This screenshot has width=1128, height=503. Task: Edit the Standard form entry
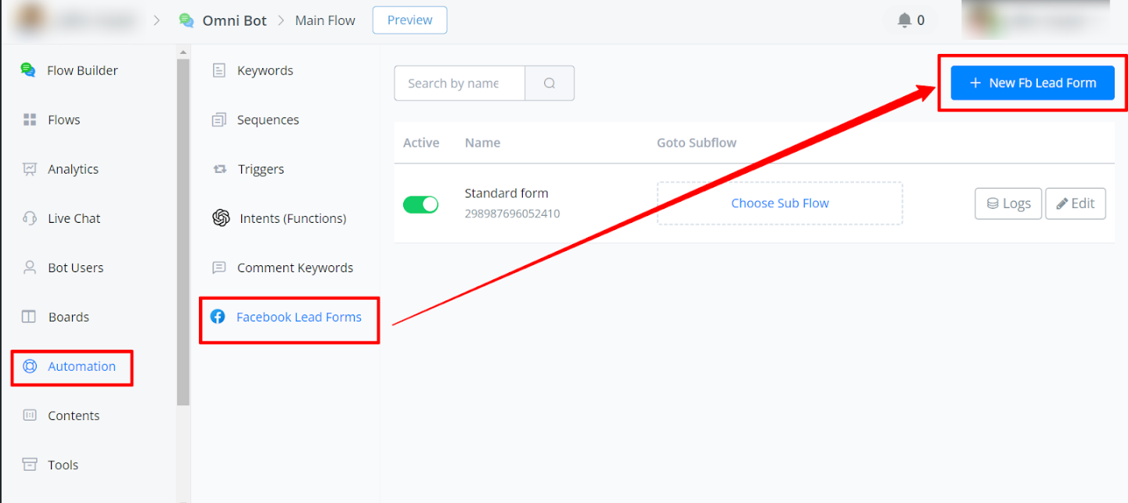pyautogui.click(x=1075, y=203)
